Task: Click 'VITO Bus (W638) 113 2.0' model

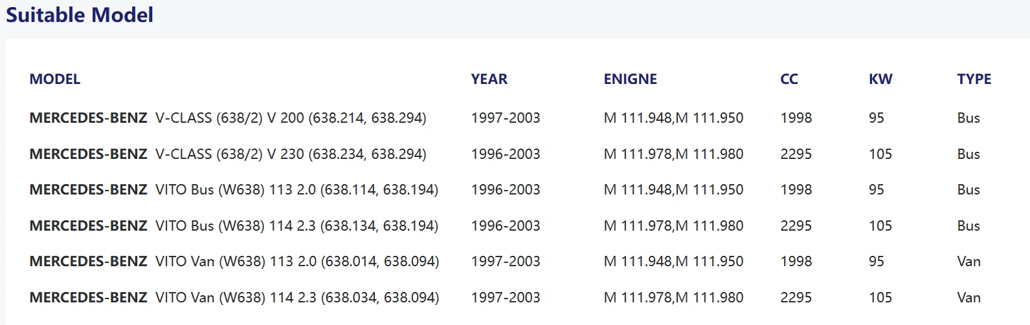Action: tap(236, 190)
